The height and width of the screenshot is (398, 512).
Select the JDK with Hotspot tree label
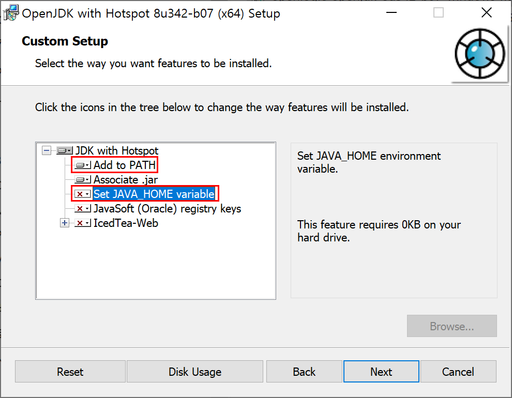click(117, 151)
